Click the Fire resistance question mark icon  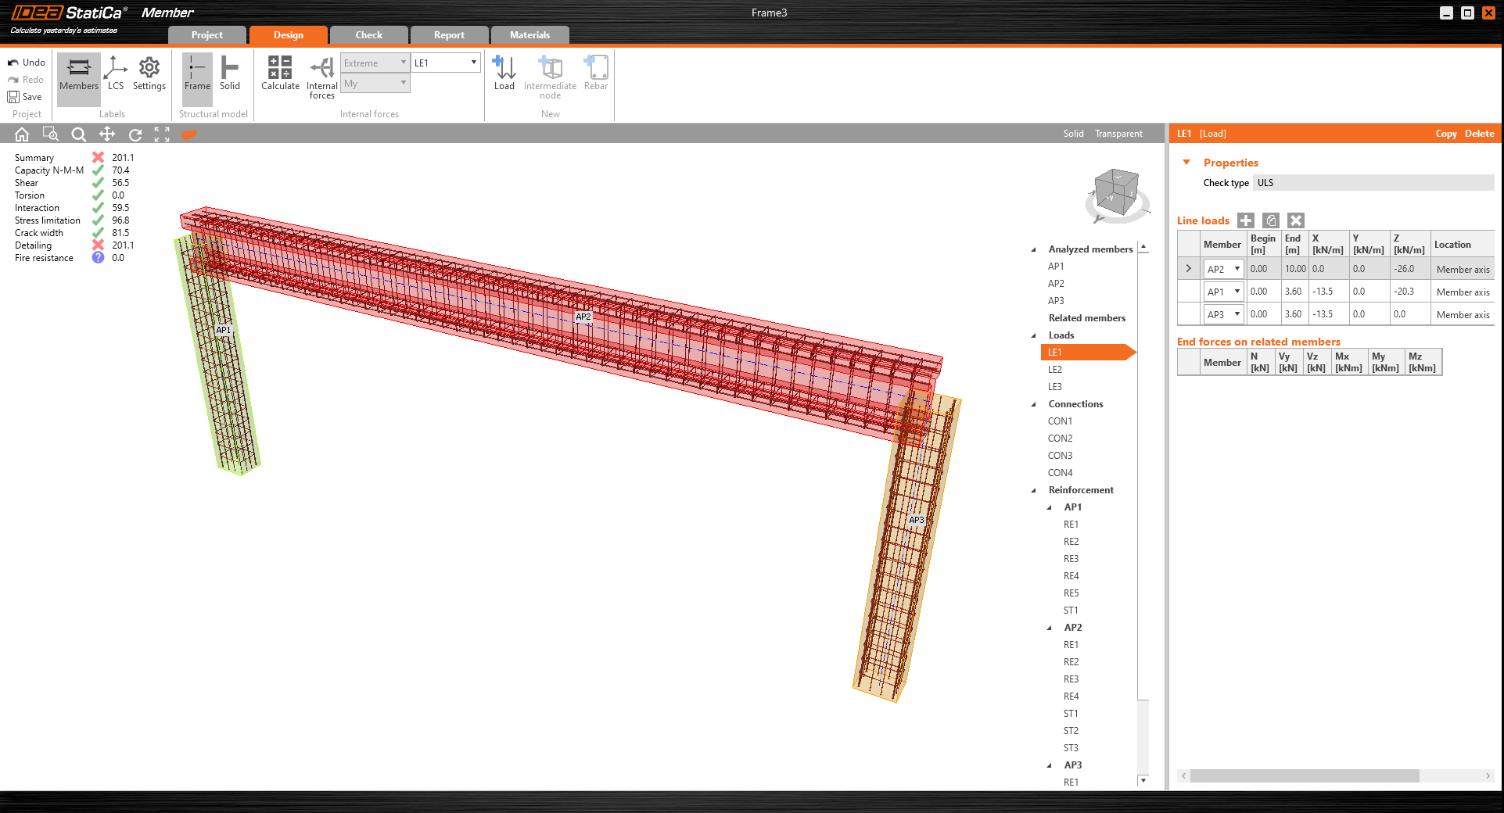coord(98,258)
